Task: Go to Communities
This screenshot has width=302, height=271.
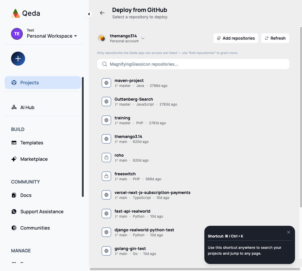Action: point(43,228)
